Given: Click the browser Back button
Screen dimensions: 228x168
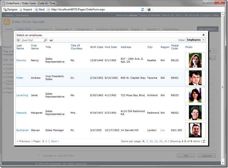Looking at the screenshot, I should [x=40, y=9].
